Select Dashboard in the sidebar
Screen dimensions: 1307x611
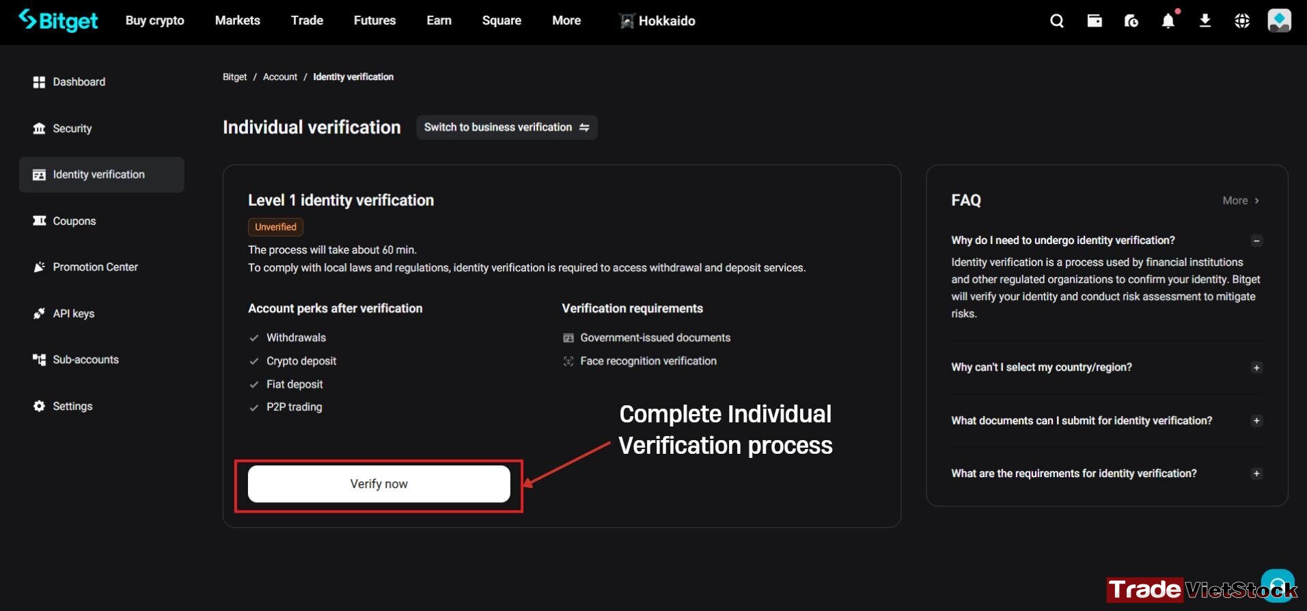(x=101, y=82)
